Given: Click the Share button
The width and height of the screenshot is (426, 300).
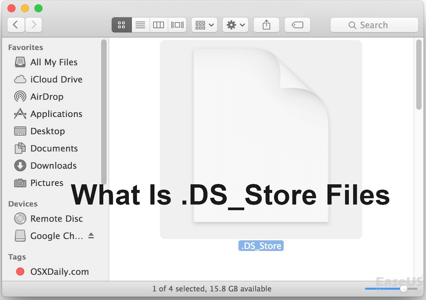Looking at the screenshot, I should tap(266, 25).
